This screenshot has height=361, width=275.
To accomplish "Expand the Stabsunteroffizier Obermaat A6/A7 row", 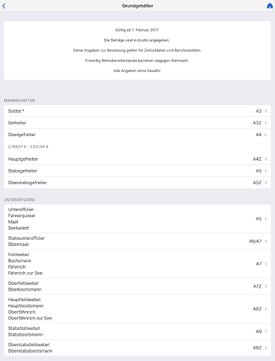I will 137,241.
